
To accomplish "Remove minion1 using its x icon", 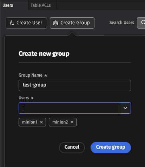I will pyautogui.click(x=41, y=122).
